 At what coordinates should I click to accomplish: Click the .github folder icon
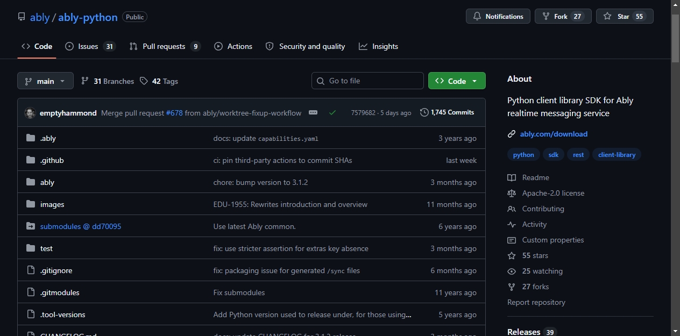click(31, 160)
